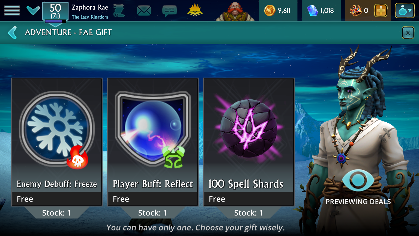Choose the Player Buff: Reflect gift
Screen dimensions: 419x236
click(153, 142)
